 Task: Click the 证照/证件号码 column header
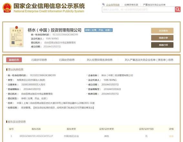[146, 129]
